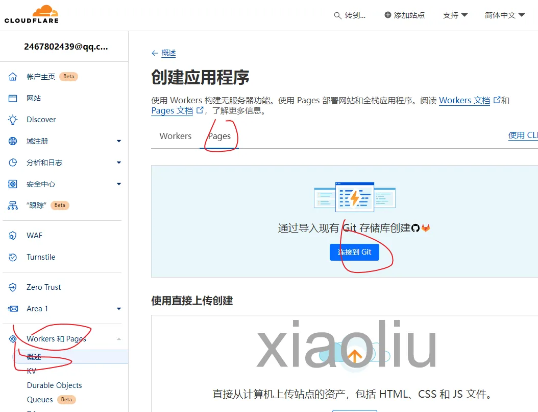Click the back arrow icon beside 概述

coord(155,53)
